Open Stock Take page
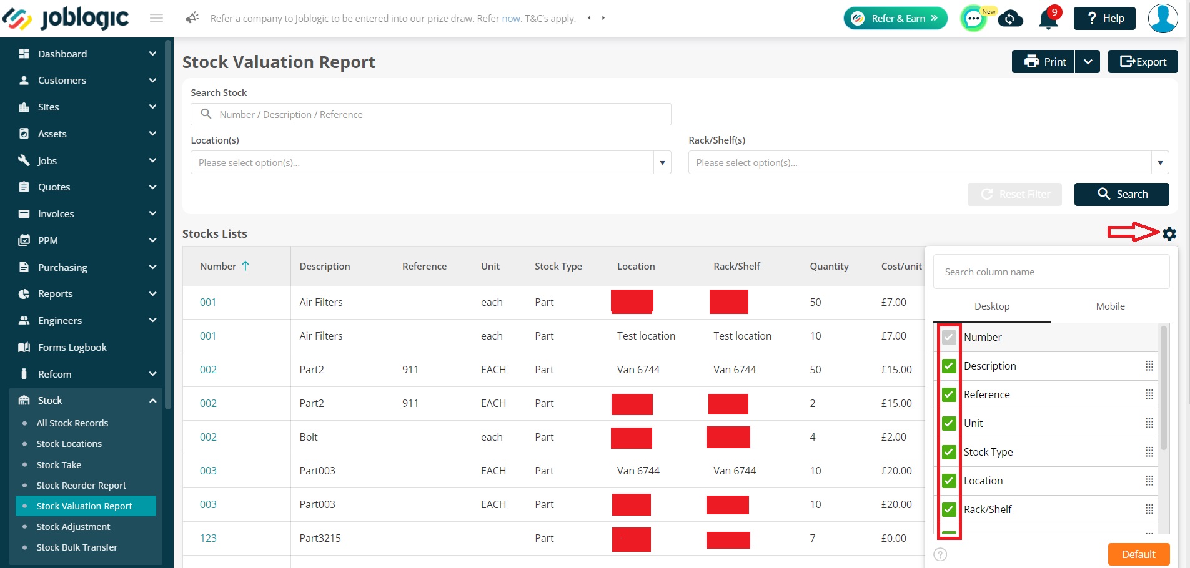Screen dimensions: 1190x568 click(x=59, y=465)
